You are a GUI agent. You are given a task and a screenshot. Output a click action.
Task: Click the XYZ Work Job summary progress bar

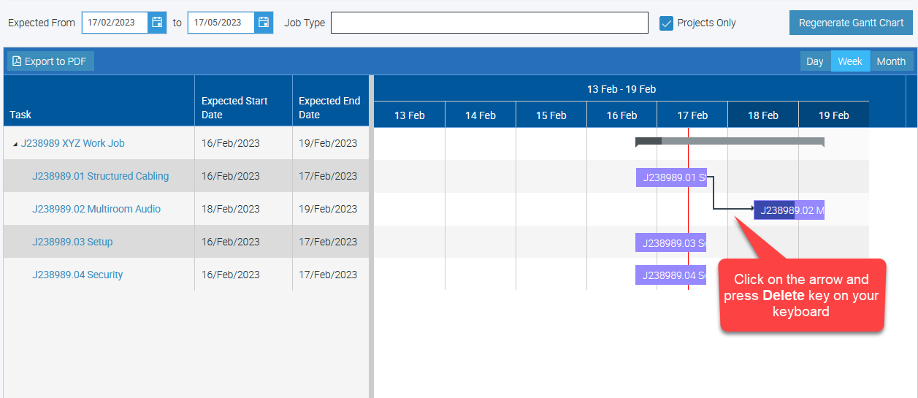click(x=730, y=141)
